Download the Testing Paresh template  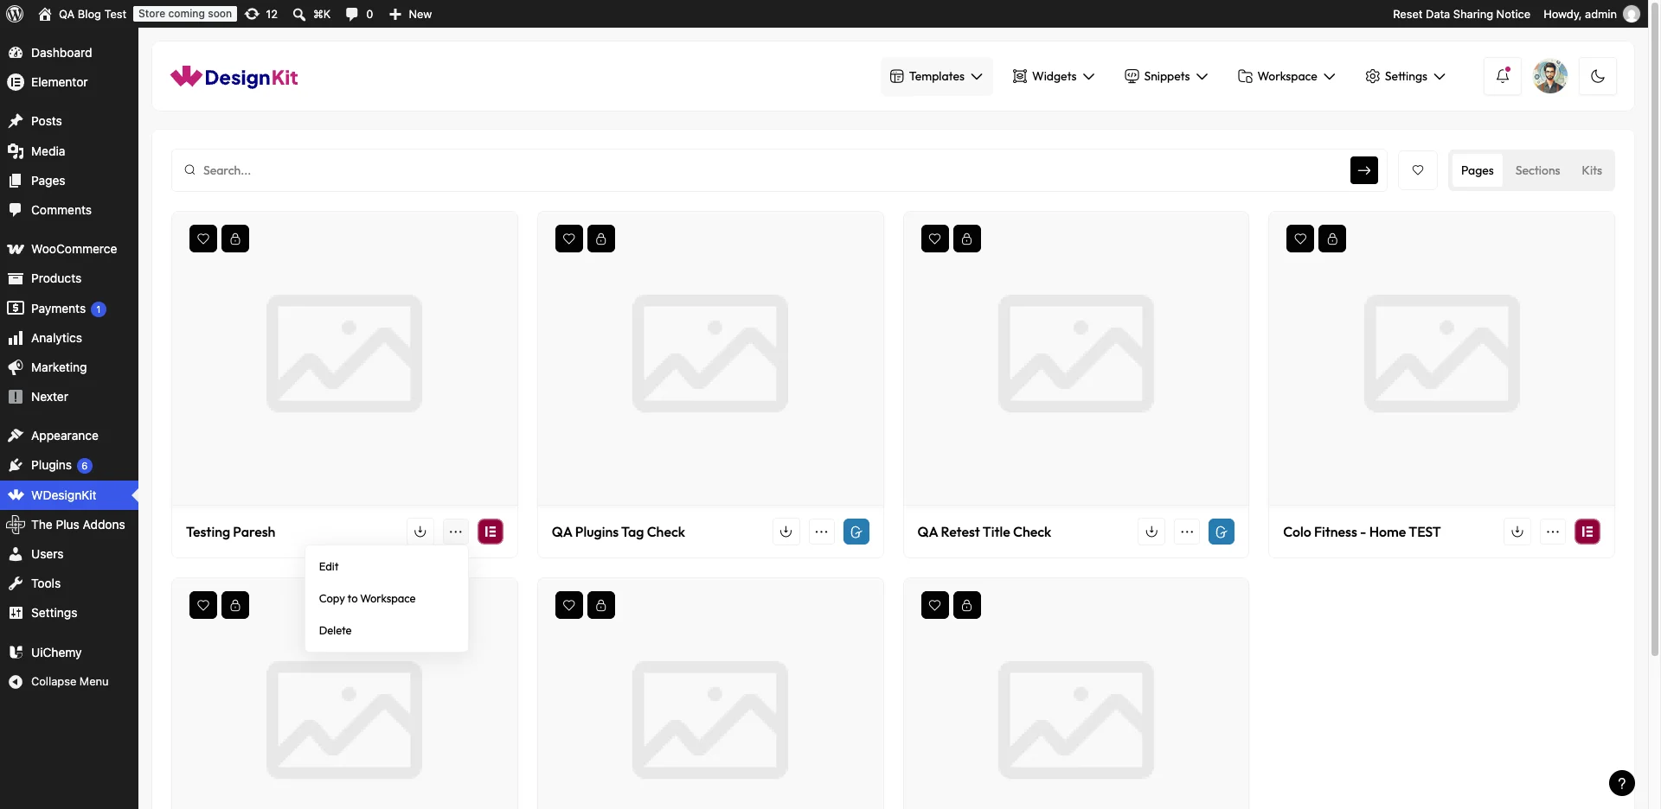420,532
